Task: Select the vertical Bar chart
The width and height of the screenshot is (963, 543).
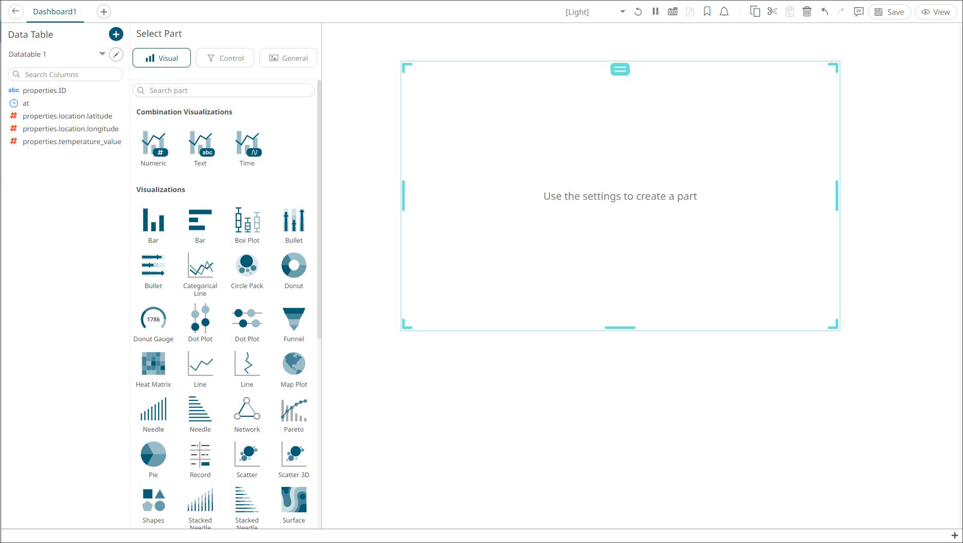Action: (154, 226)
